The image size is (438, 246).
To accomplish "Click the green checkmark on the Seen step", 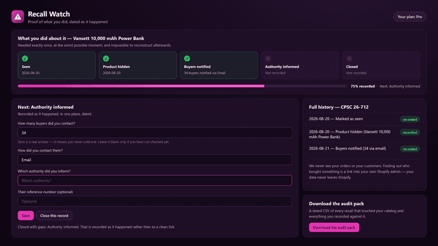I will pos(25,59).
